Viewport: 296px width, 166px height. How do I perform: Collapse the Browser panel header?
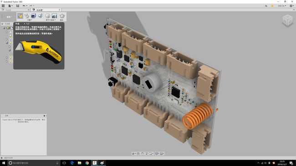(x=2, y=24)
